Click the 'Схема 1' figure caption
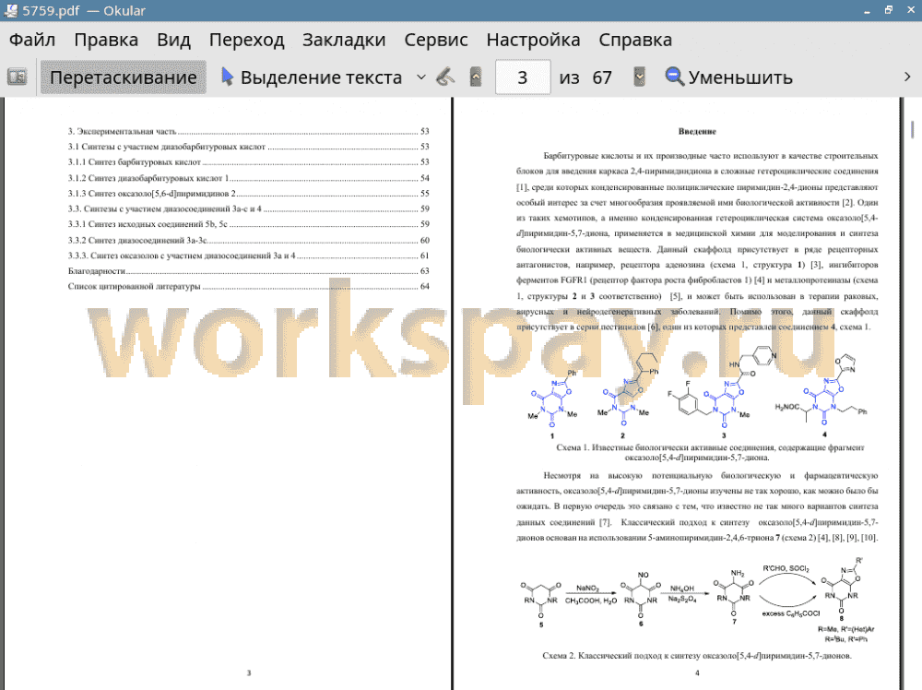 click(x=710, y=452)
